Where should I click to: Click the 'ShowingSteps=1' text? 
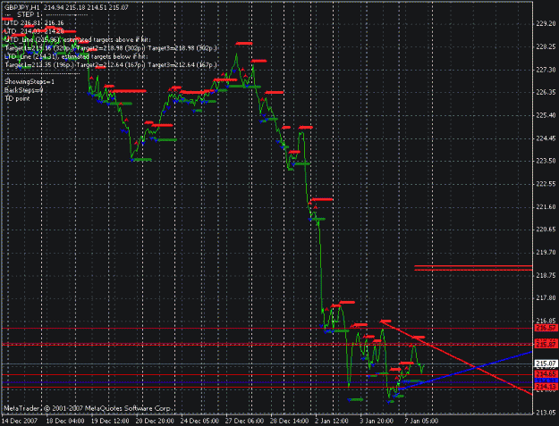pos(30,82)
